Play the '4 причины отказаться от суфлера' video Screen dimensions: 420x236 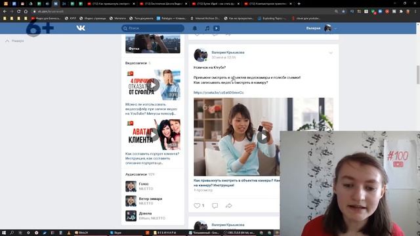[154, 85]
